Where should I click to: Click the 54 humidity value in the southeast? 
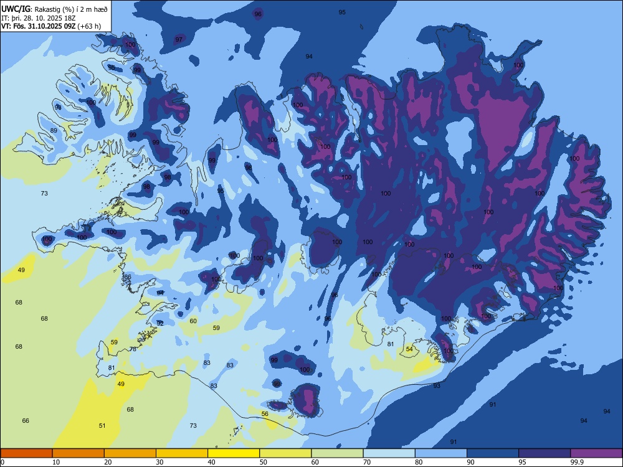(409, 349)
